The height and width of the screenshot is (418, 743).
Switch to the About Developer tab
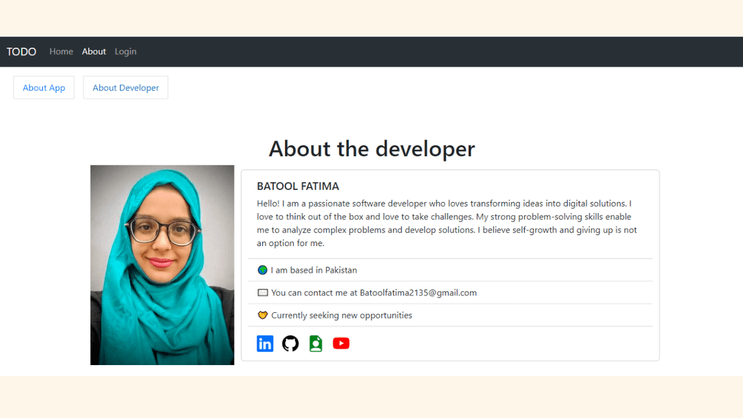click(126, 87)
